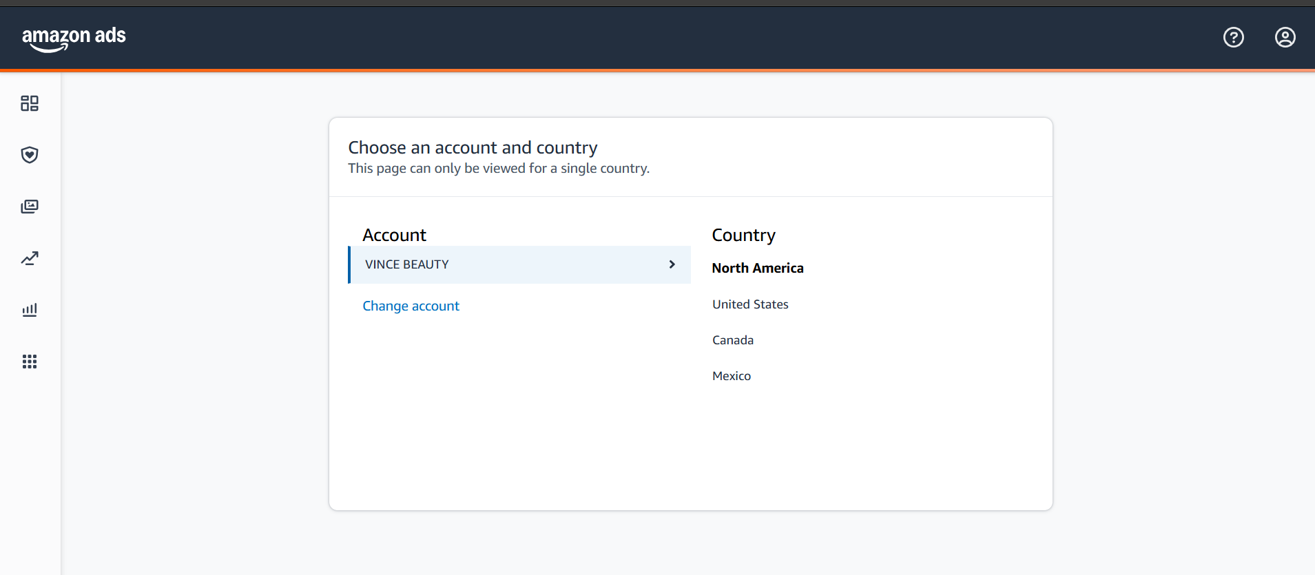Click the Change account link
The image size is (1315, 575).
pyautogui.click(x=411, y=306)
